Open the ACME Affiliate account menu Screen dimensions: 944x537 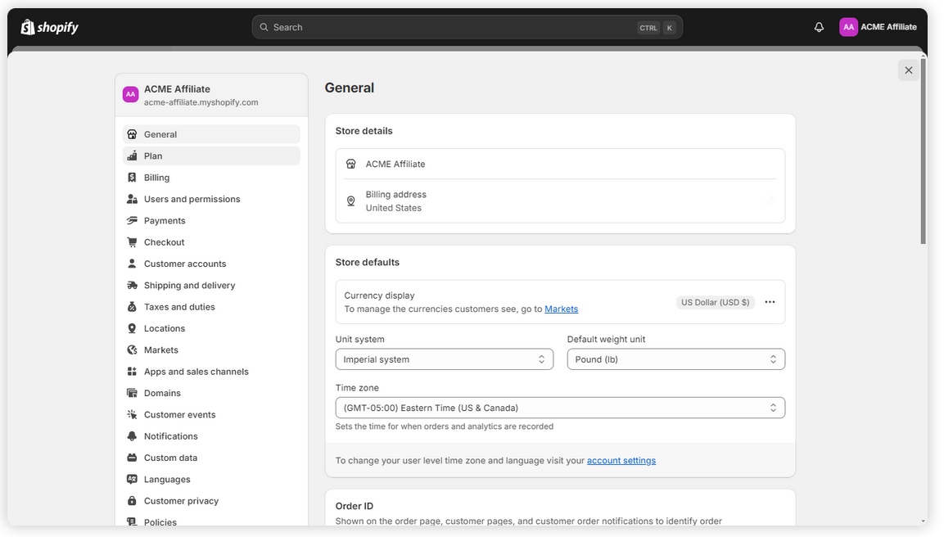point(878,27)
